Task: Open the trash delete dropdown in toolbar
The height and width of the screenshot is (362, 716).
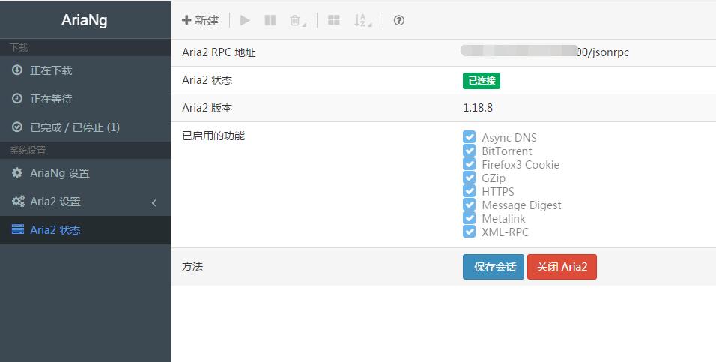Action: pos(298,20)
